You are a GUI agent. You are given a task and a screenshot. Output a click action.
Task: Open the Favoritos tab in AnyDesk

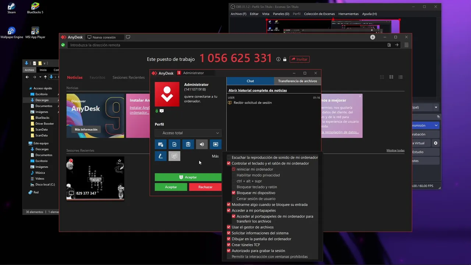click(x=98, y=78)
